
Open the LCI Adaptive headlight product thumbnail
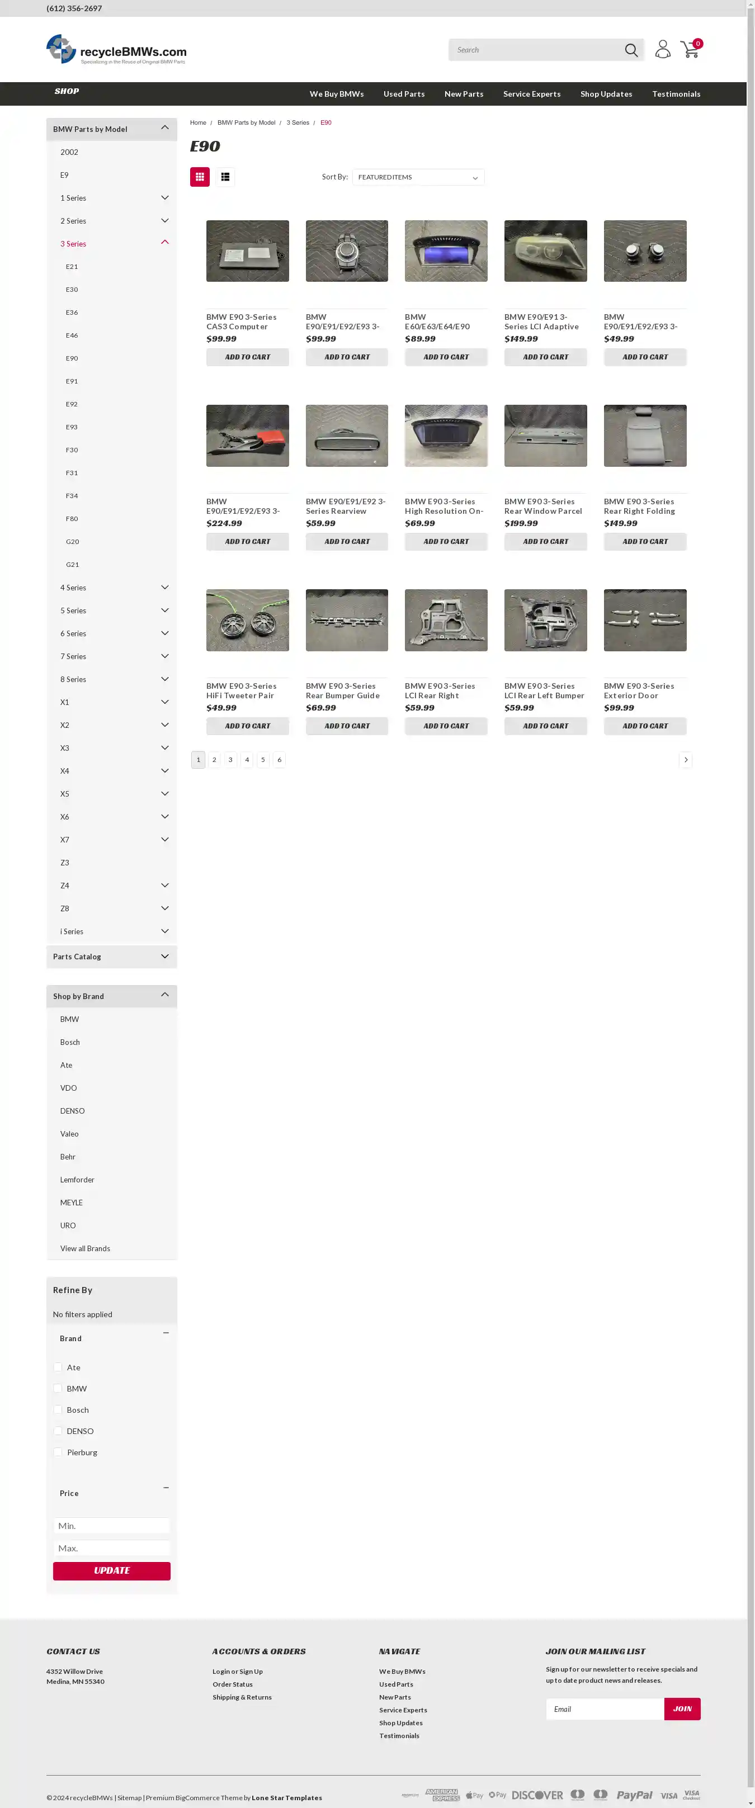click(x=545, y=251)
